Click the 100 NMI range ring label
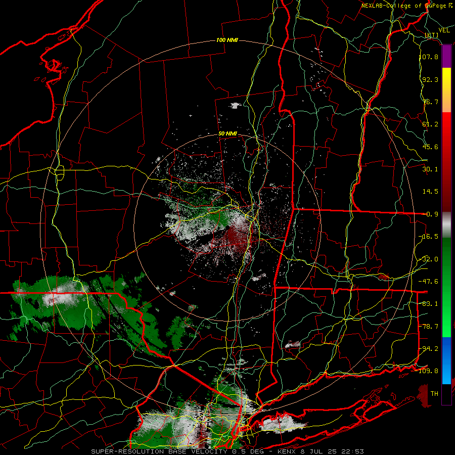Viewport: 455px width, 455px height. coord(227,40)
